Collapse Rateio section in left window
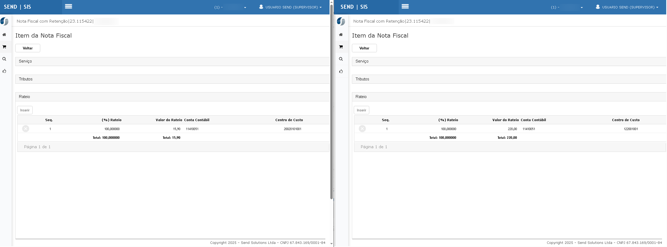This screenshot has width=667, height=247. coord(172,97)
